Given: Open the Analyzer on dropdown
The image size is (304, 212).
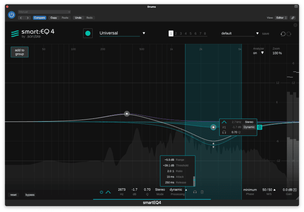Looking at the screenshot, I should coord(258,53).
